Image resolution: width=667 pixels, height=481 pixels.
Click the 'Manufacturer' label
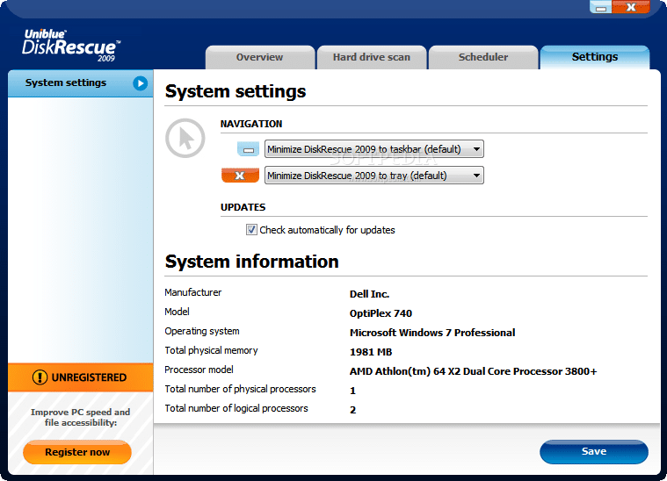coord(192,292)
